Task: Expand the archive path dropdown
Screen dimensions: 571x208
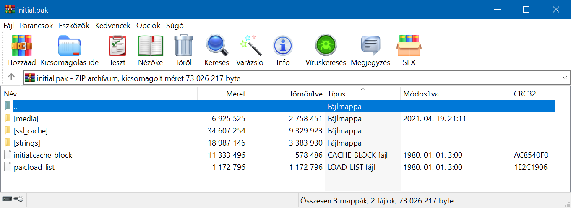Action: pos(564,78)
